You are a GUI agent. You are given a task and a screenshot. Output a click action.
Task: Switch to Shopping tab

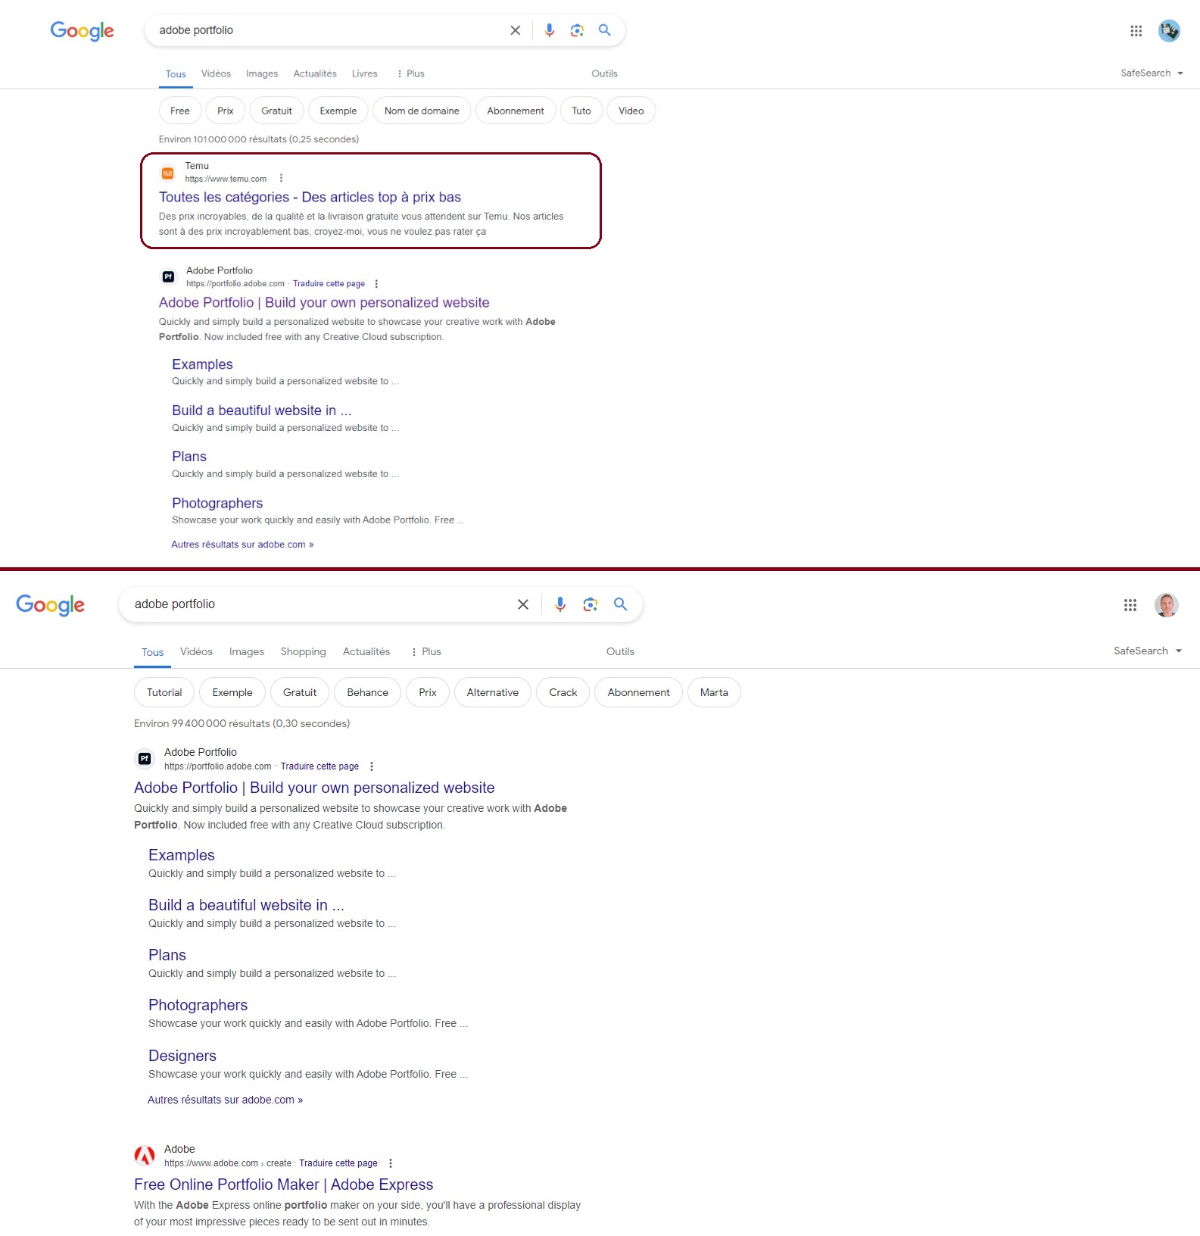[303, 652]
